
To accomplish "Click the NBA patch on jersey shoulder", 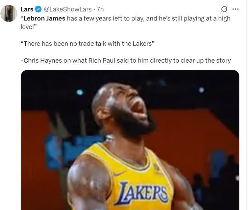I will pyautogui.click(x=157, y=167).
